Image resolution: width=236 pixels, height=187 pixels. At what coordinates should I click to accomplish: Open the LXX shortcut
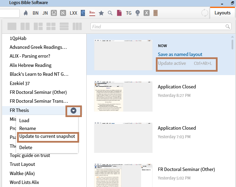tap(73, 13)
